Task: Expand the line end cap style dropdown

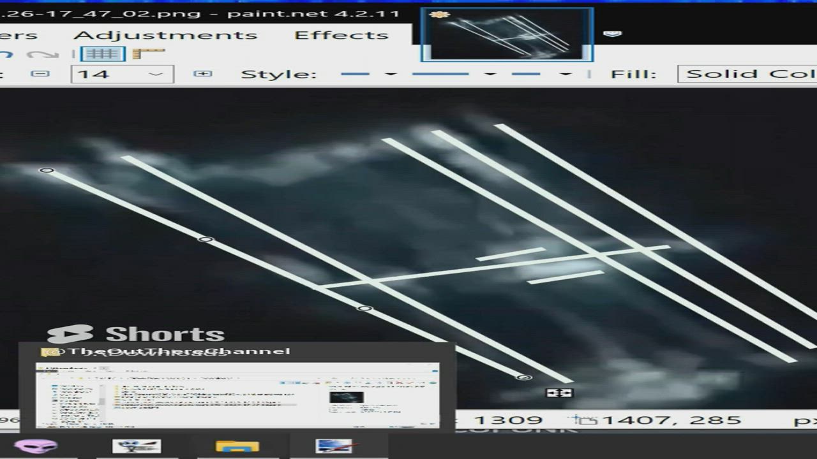Action: [566, 74]
